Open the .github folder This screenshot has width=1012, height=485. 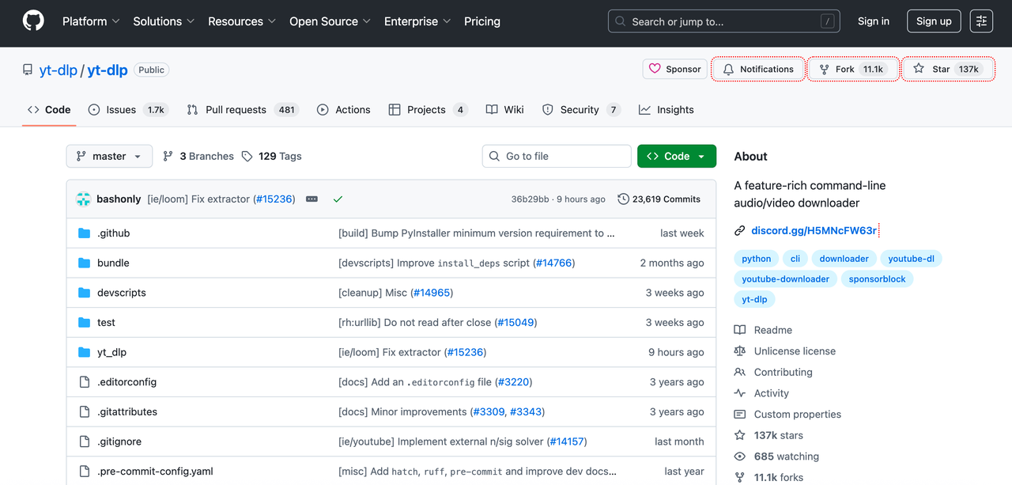pyautogui.click(x=113, y=233)
